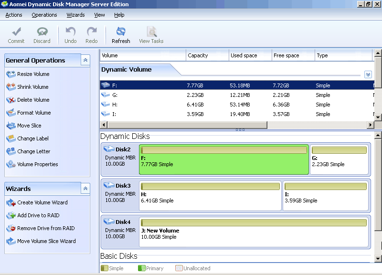Click Delete Volume in the sidebar
The height and width of the screenshot is (275, 382).
coord(33,100)
